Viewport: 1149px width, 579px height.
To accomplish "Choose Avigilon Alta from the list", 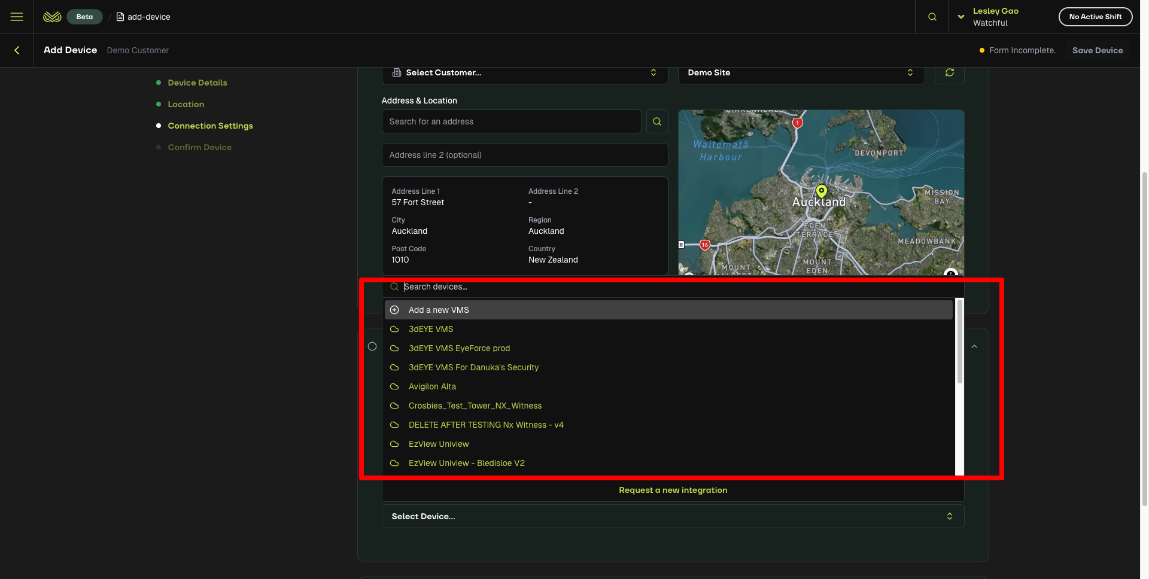I will point(432,386).
